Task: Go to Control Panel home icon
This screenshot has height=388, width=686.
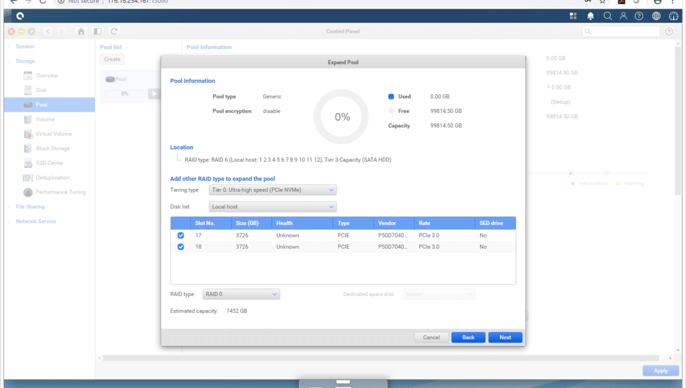Action: pyautogui.click(x=81, y=32)
